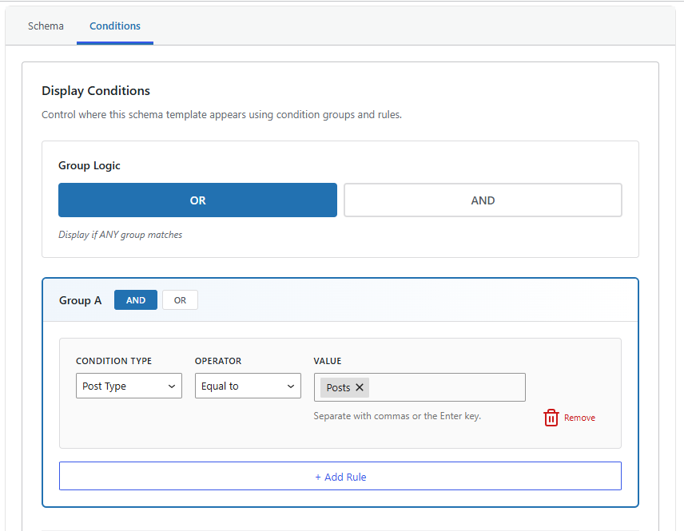Click the X icon on the Posts tag
The height and width of the screenshot is (531, 684).
pyautogui.click(x=358, y=387)
